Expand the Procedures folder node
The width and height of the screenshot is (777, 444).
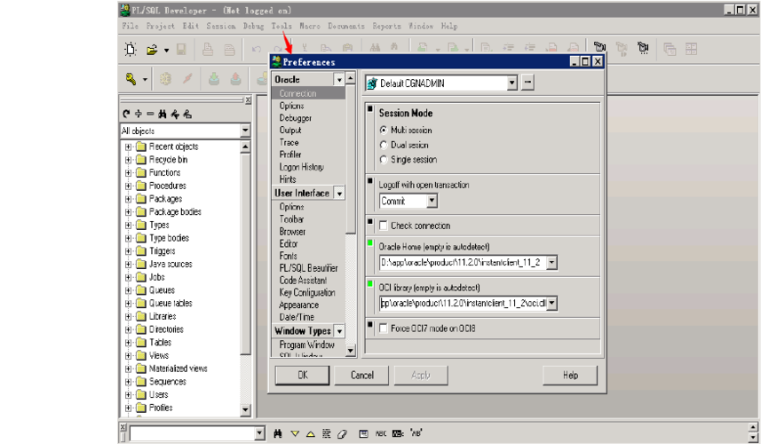tap(129, 186)
